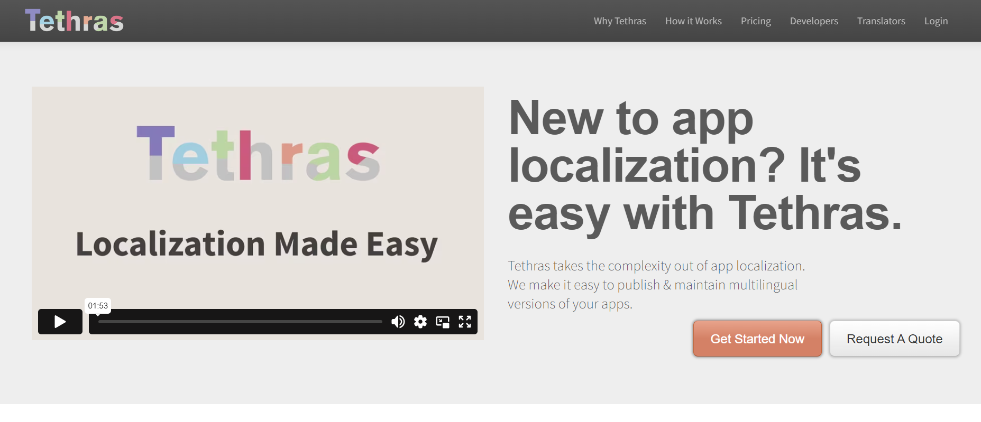Open the Translators page
This screenshot has width=981, height=422.
881,21
